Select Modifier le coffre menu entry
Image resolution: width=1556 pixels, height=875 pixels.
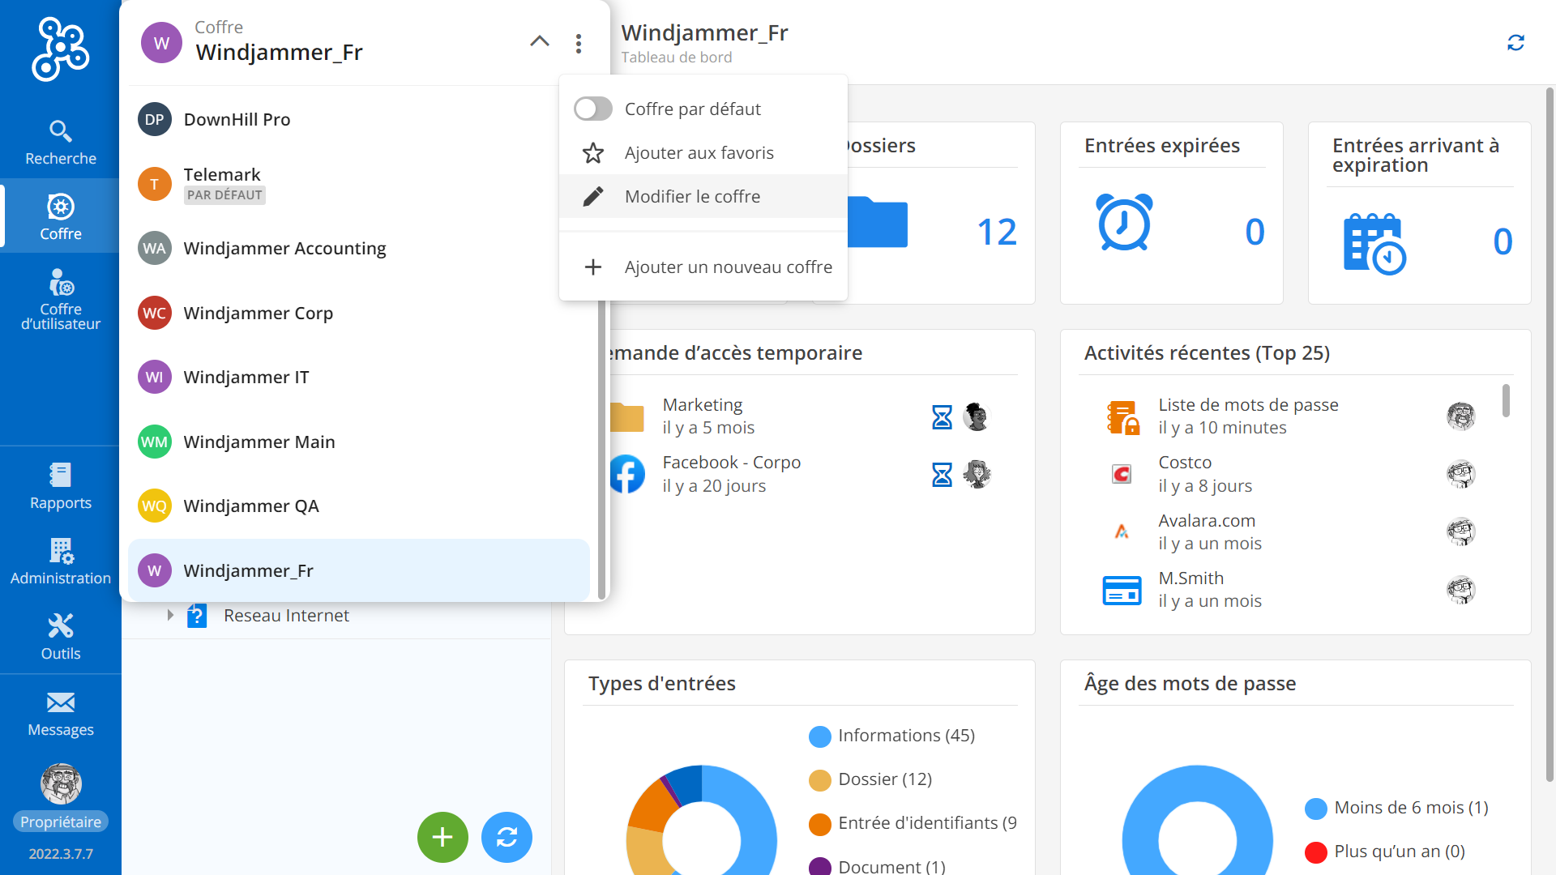[x=692, y=197]
